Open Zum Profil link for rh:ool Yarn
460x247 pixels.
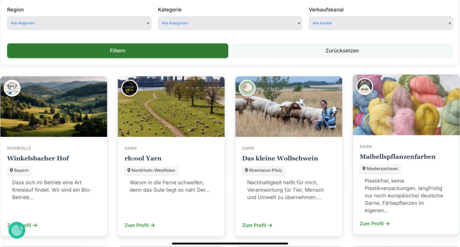coord(139,225)
